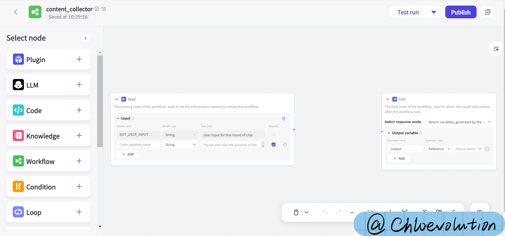Edit the content_collector workflow name
This screenshot has height=236, width=505.
tap(104, 9)
